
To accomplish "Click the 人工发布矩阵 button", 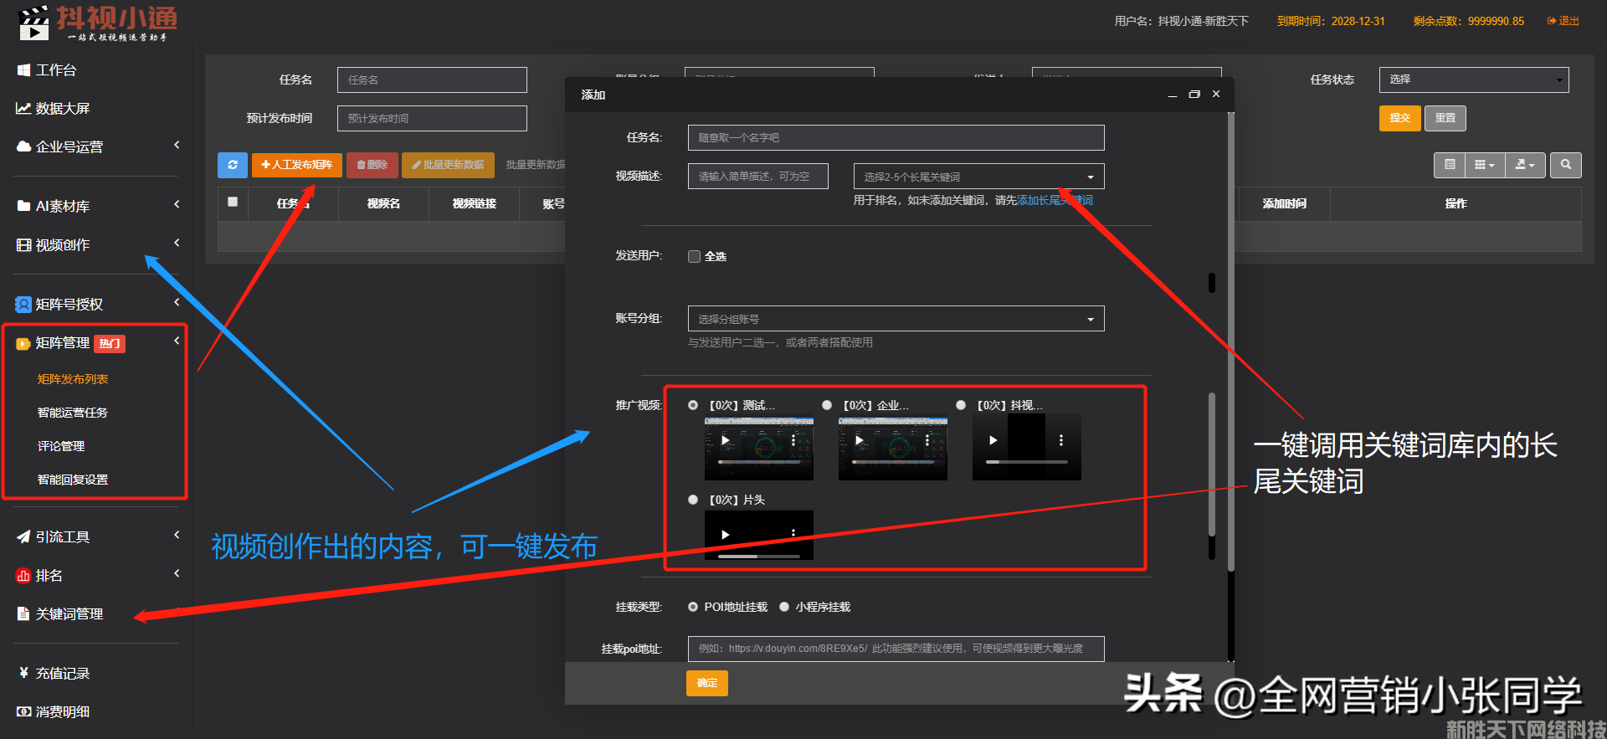I will 297,165.
